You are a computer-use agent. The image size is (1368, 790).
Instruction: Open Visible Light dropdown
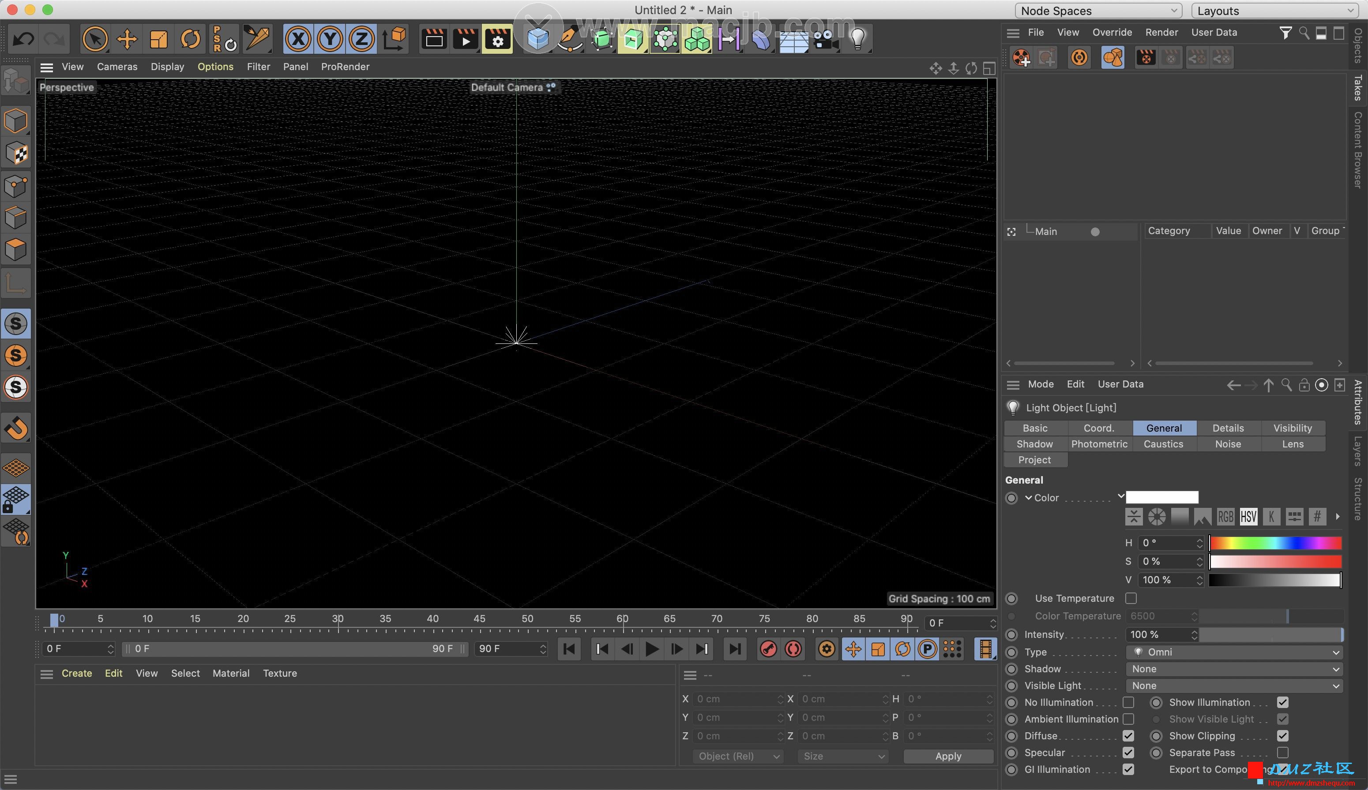click(1234, 686)
